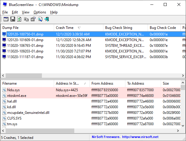
Task: Sort drivers by Filename column header
Action: (27, 83)
